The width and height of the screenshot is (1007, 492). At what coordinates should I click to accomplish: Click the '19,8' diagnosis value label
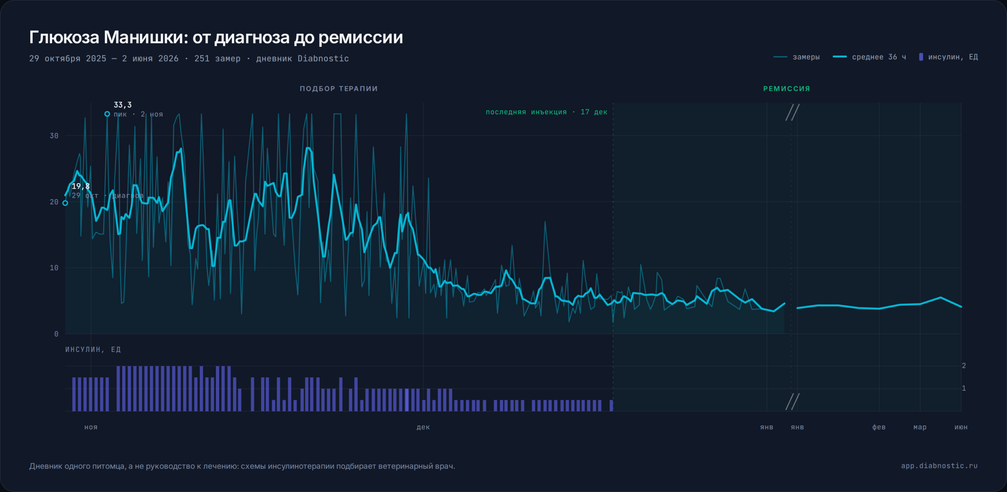point(81,186)
